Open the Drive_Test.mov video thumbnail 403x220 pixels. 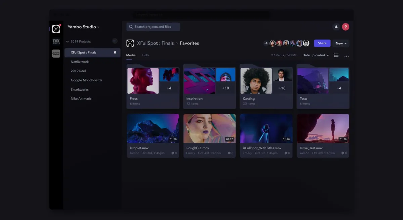[323, 128]
